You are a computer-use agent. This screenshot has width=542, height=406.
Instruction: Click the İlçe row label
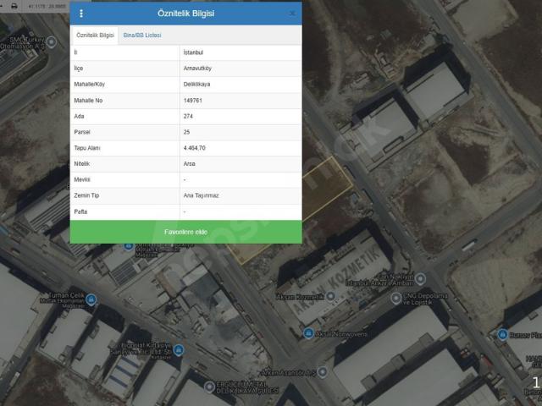click(79, 69)
